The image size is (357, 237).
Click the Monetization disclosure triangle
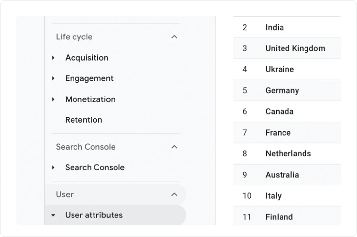pos(53,99)
